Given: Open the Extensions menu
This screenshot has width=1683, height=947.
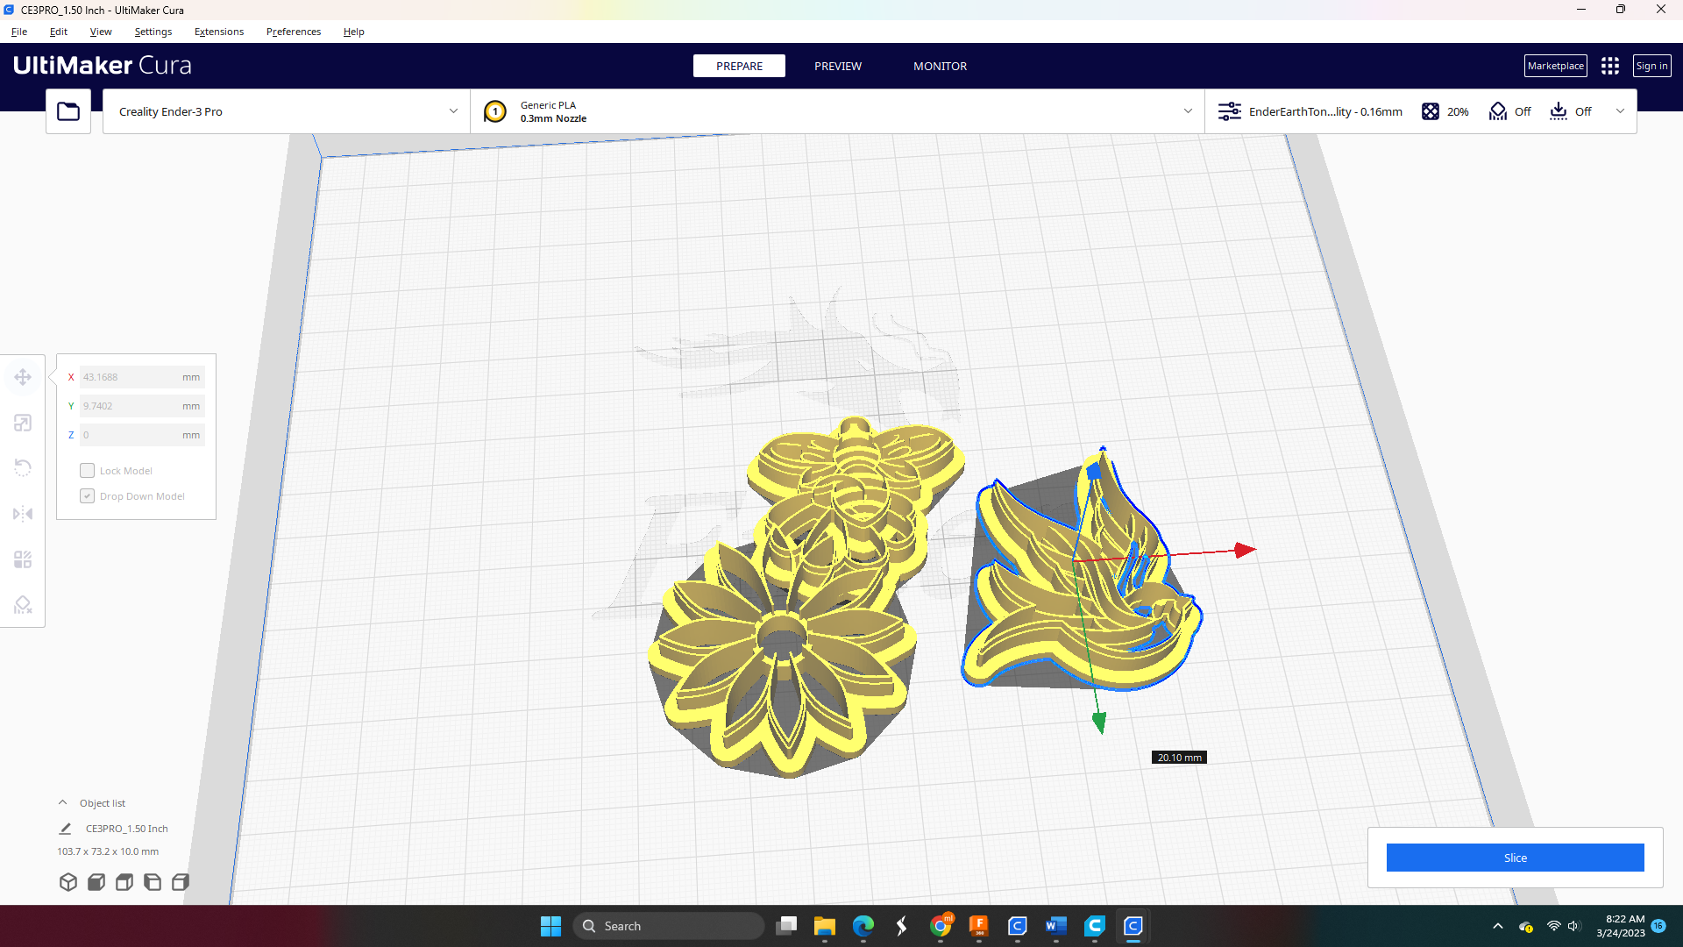Looking at the screenshot, I should click(218, 32).
